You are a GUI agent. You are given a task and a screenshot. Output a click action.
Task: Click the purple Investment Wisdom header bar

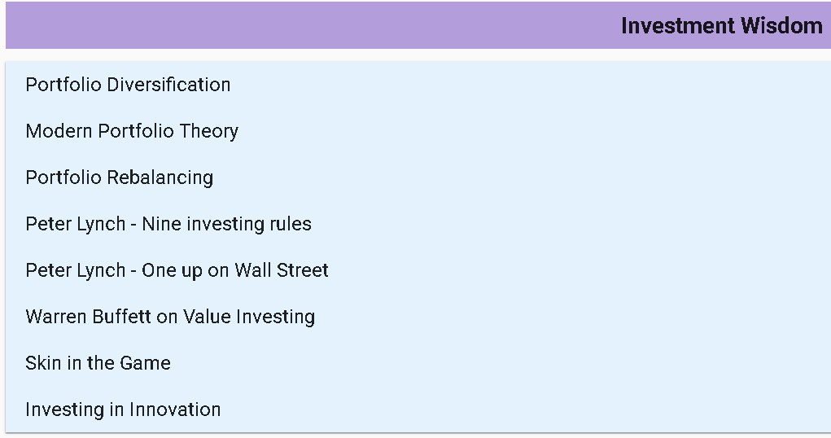coord(326,26)
